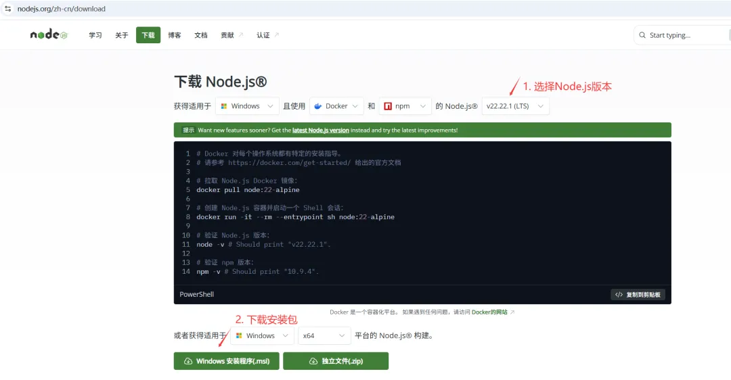Click the Docker的网站 link
Screen dimensions: 731x380
[x=489, y=312]
